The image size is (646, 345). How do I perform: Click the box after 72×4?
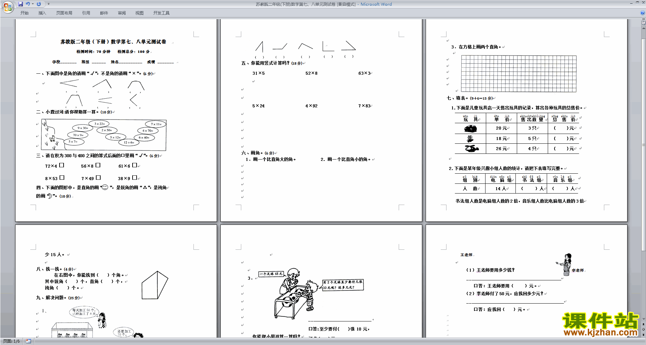click(62, 165)
